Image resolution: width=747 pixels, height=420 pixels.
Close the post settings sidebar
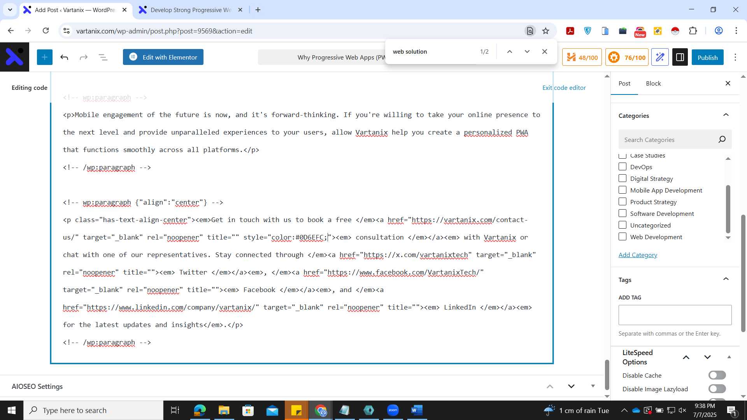pos(728,83)
